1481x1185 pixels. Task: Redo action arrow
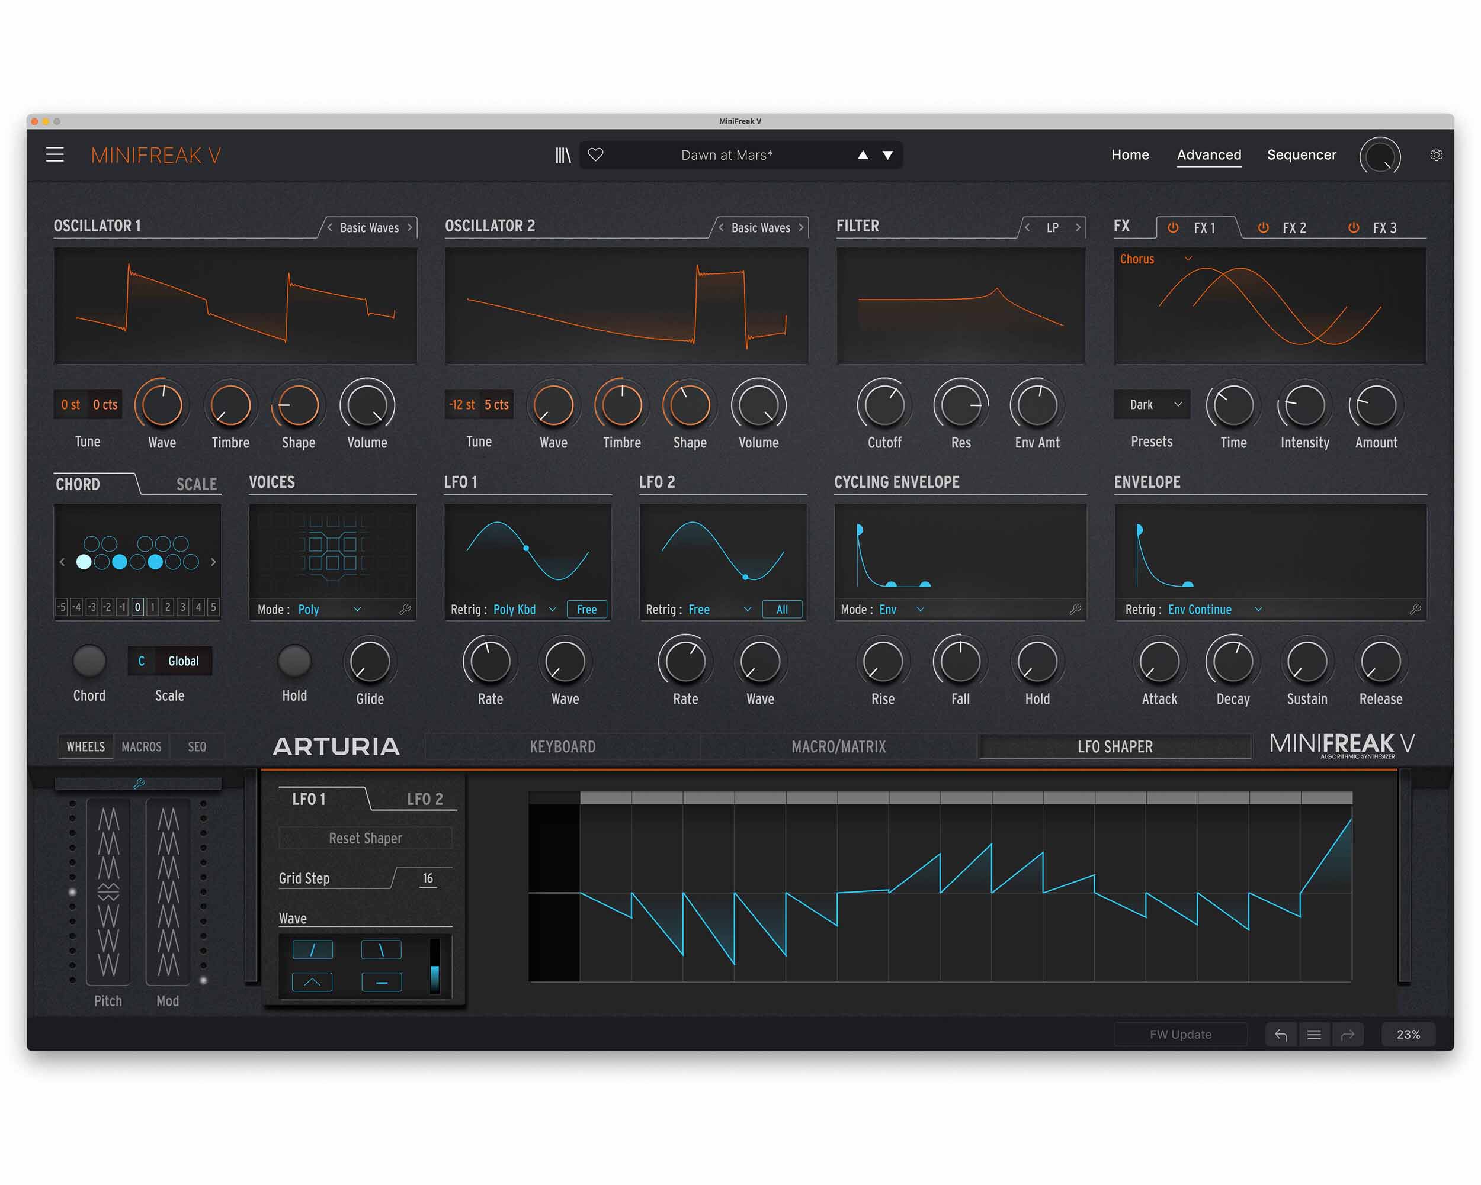1347,1035
